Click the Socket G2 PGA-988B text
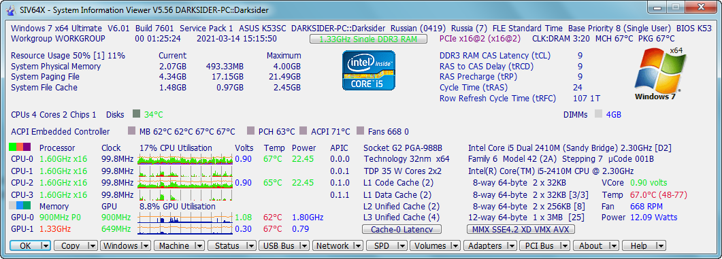The height and width of the screenshot is (259, 722). pyautogui.click(x=403, y=148)
